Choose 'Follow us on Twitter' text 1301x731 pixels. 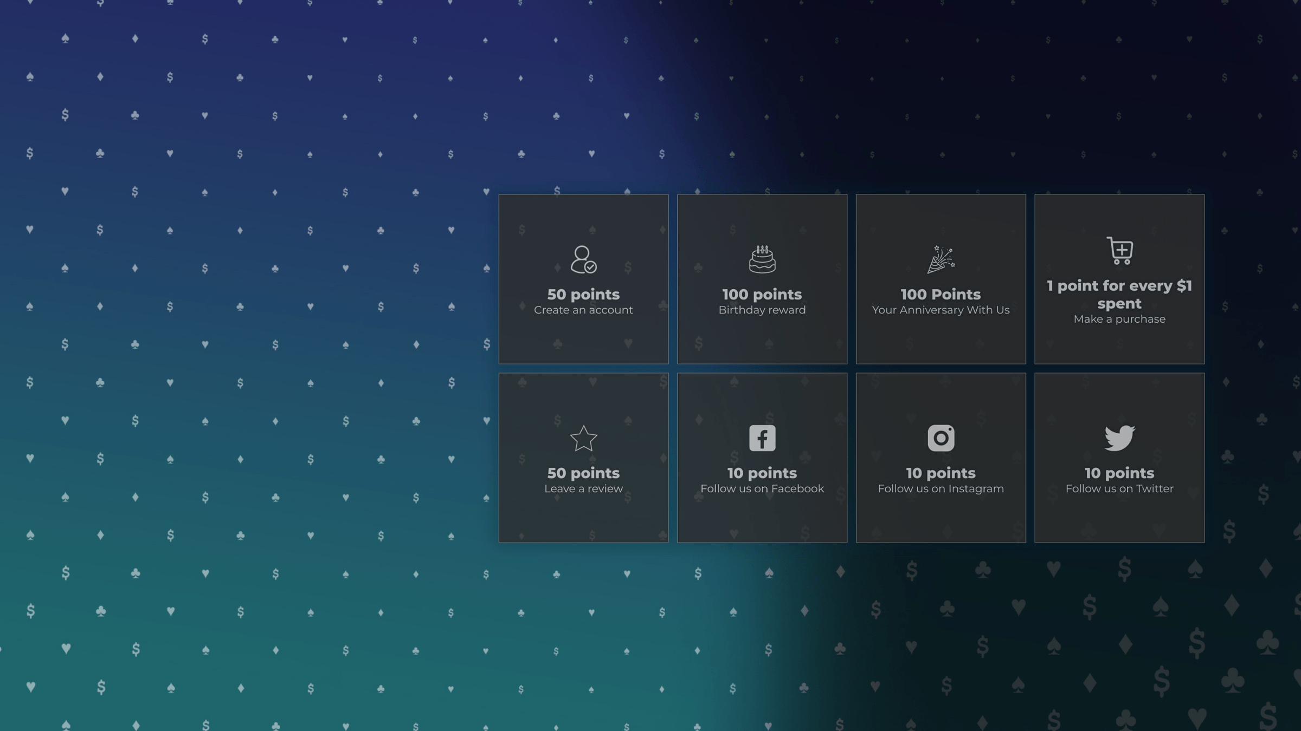click(1119, 489)
